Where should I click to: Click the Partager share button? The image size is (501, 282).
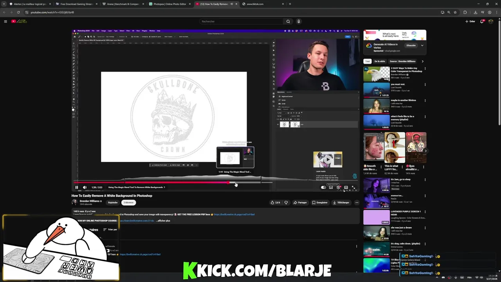pos(300,202)
